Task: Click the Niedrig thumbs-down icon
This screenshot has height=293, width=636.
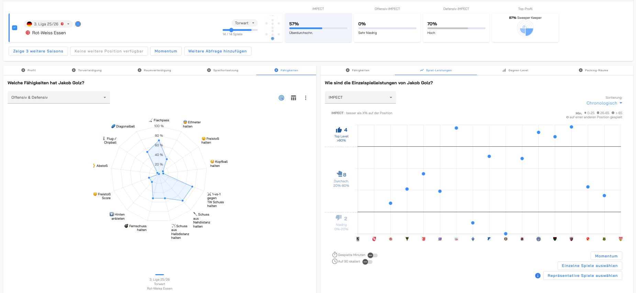Action: pyautogui.click(x=338, y=218)
